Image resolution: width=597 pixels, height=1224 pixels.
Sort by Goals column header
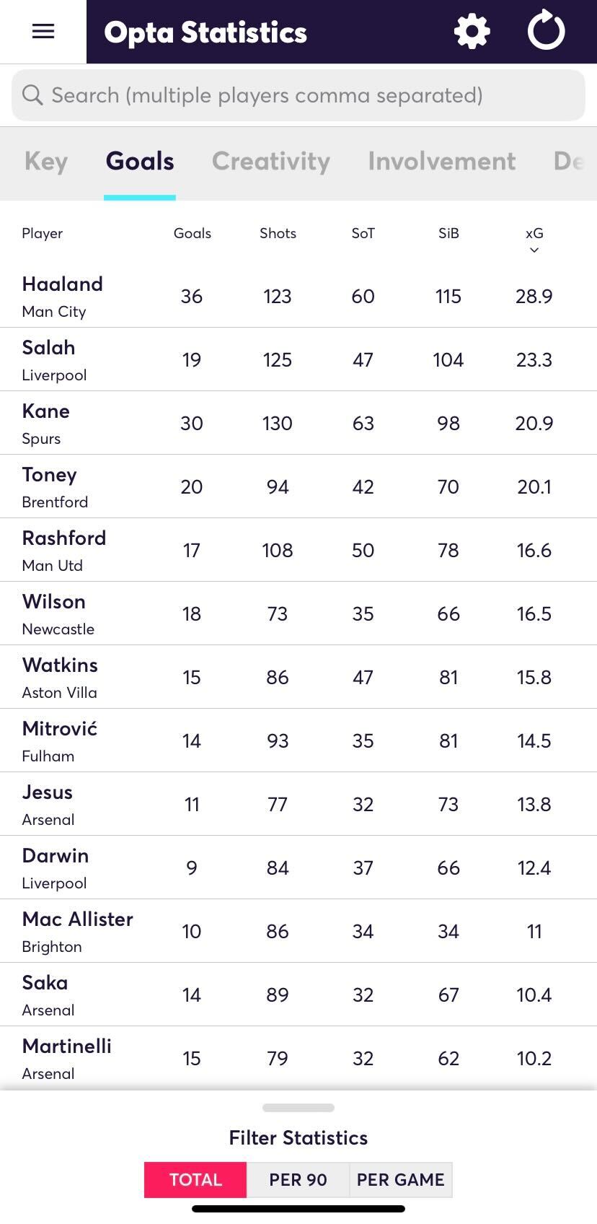pos(193,233)
